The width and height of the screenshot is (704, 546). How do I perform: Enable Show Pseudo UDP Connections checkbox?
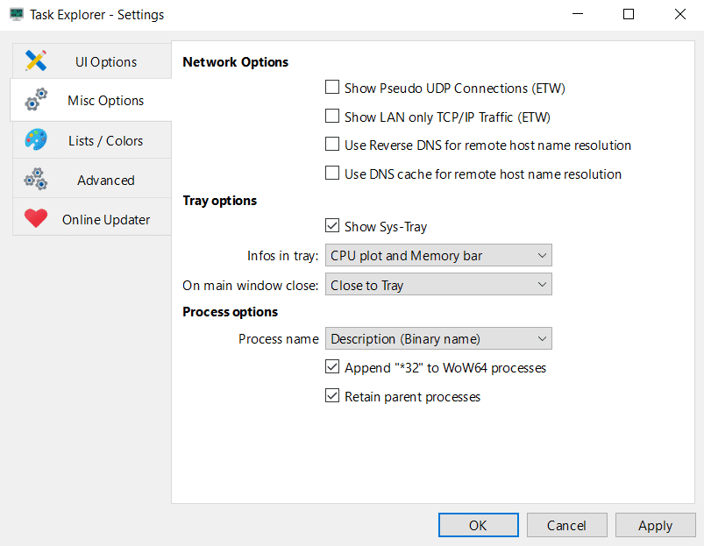tap(332, 88)
